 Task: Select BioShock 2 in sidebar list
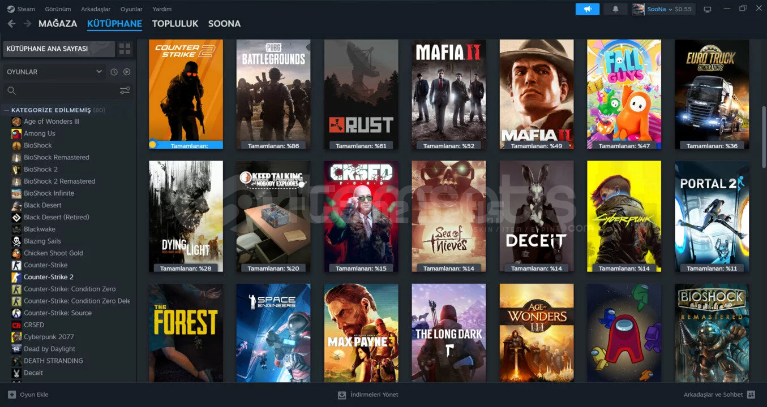pyautogui.click(x=40, y=169)
